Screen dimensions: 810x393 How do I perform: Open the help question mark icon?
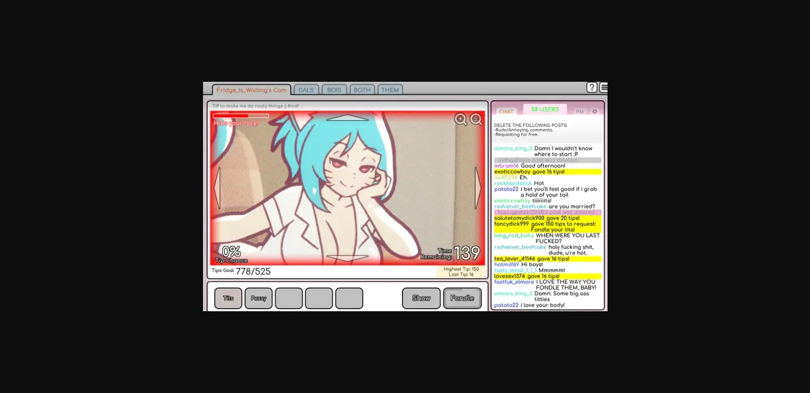point(592,87)
